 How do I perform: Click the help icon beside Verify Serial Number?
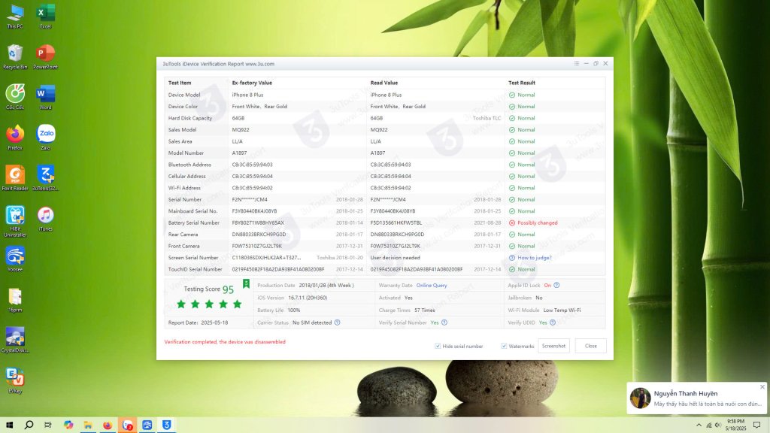(444, 322)
